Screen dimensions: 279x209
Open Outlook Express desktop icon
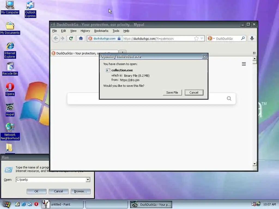point(30,9)
